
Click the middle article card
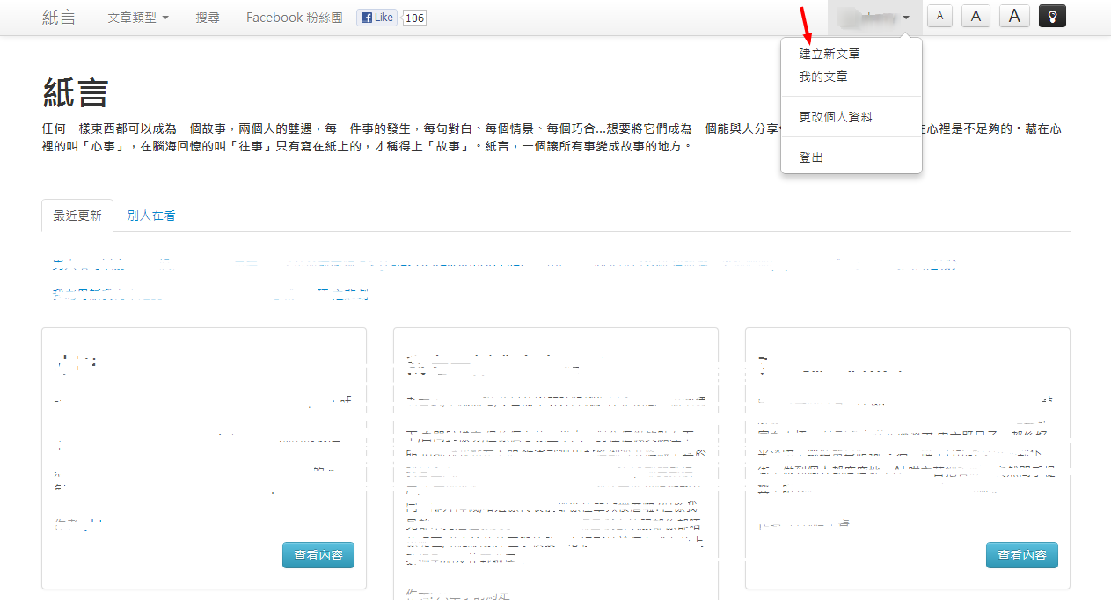[555, 457]
